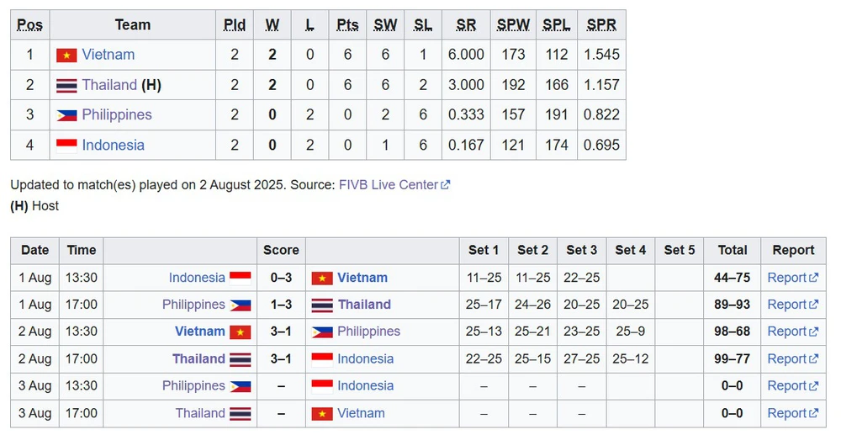The height and width of the screenshot is (435, 841).
Task: Click the Philippines flag in standings row three
Action: click(x=66, y=114)
